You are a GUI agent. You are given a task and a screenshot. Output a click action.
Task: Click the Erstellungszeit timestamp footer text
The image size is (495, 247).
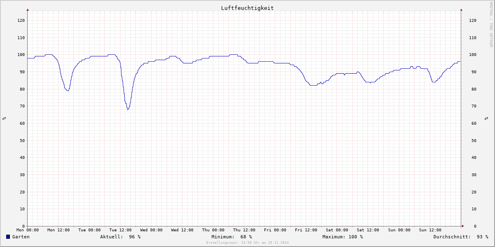tap(247, 242)
